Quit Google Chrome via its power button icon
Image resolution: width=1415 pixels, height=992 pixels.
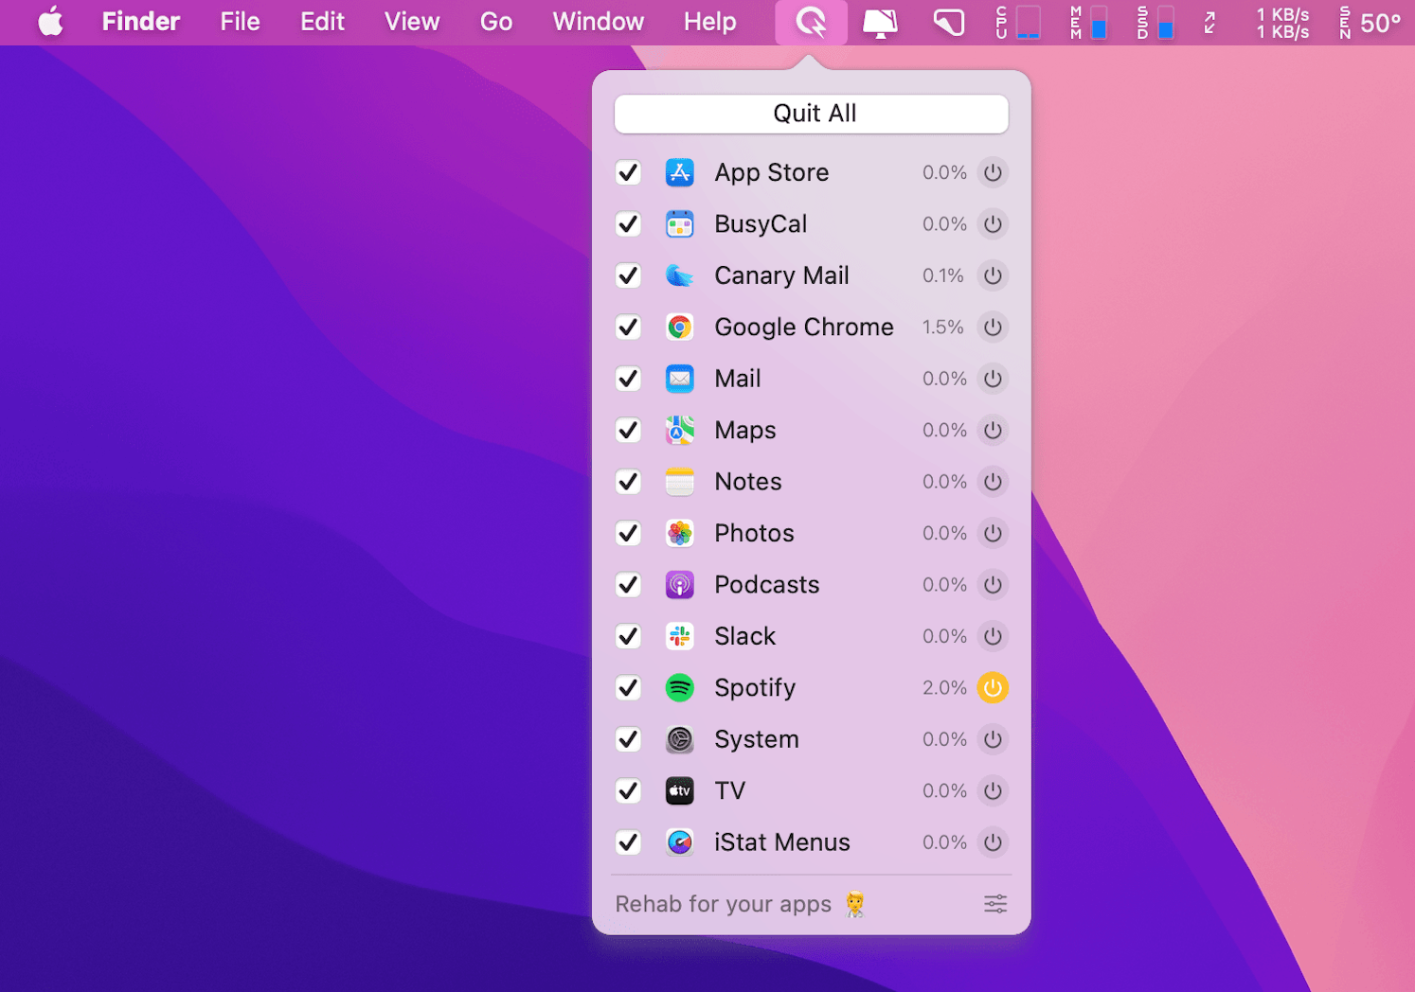[993, 327]
